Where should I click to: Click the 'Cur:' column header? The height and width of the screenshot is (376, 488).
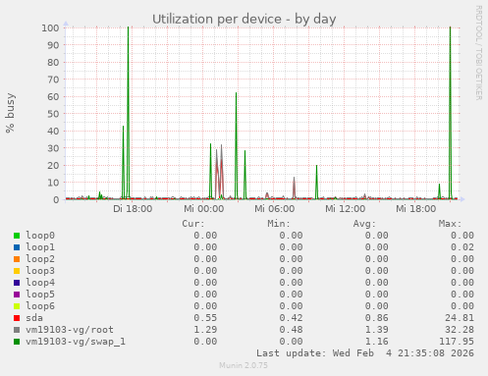(x=193, y=224)
